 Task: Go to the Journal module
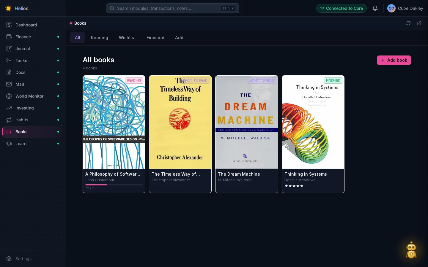pyautogui.click(x=33, y=49)
